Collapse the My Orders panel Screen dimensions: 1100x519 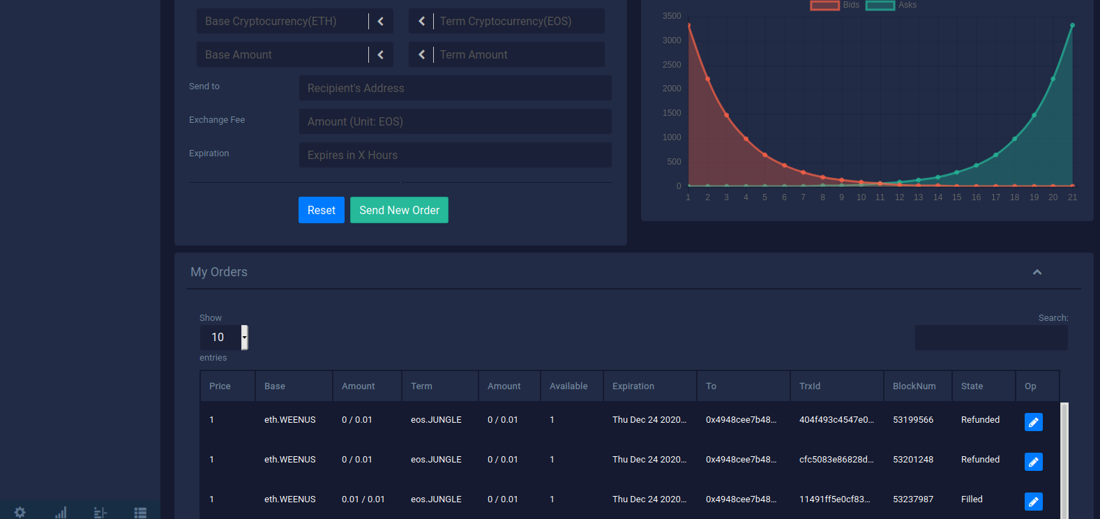click(1037, 272)
